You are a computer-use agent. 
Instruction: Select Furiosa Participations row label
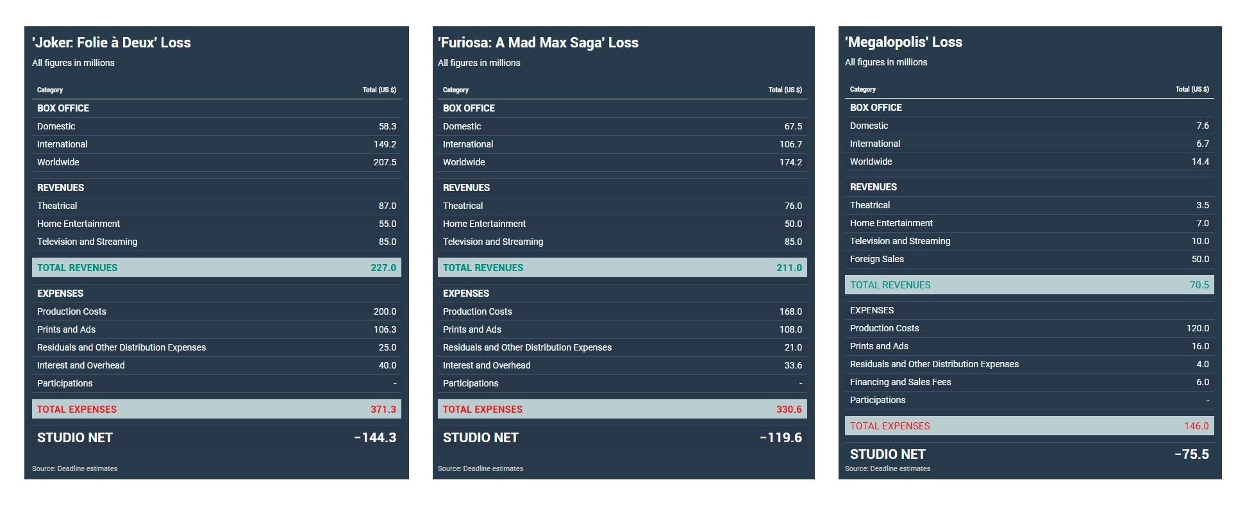coord(471,383)
